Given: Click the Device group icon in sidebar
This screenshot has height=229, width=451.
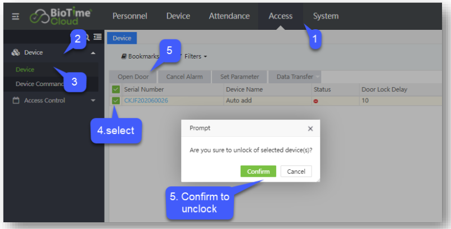Looking at the screenshot, I should (x=16, y=53).
